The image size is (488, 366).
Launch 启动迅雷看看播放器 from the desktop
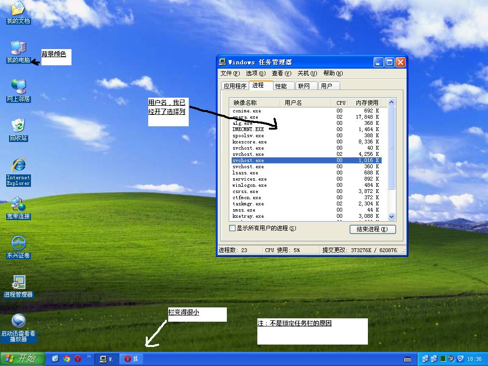19,328
